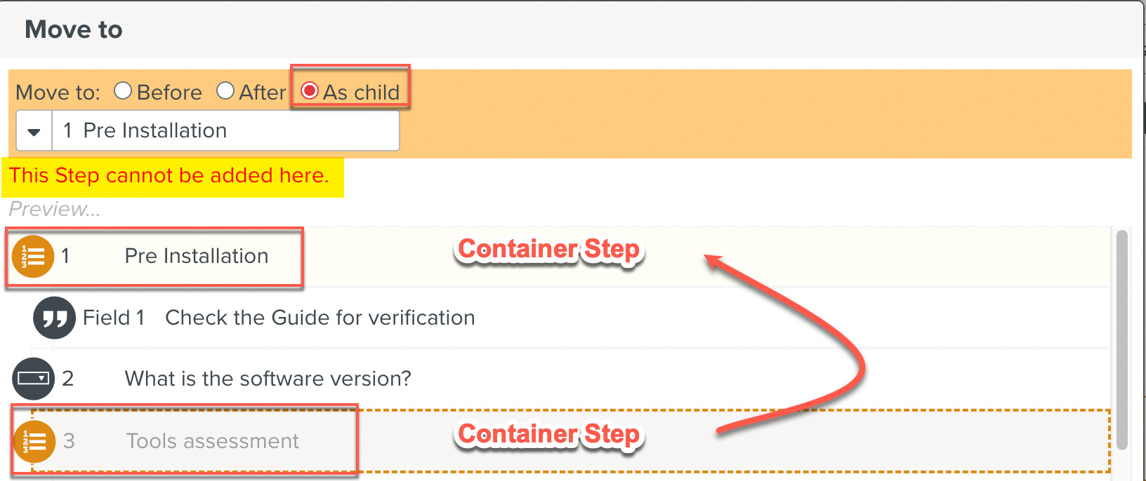Select the black quotation mark step icon
Screen dimensions: 1146x481
[x=54, y=318]
